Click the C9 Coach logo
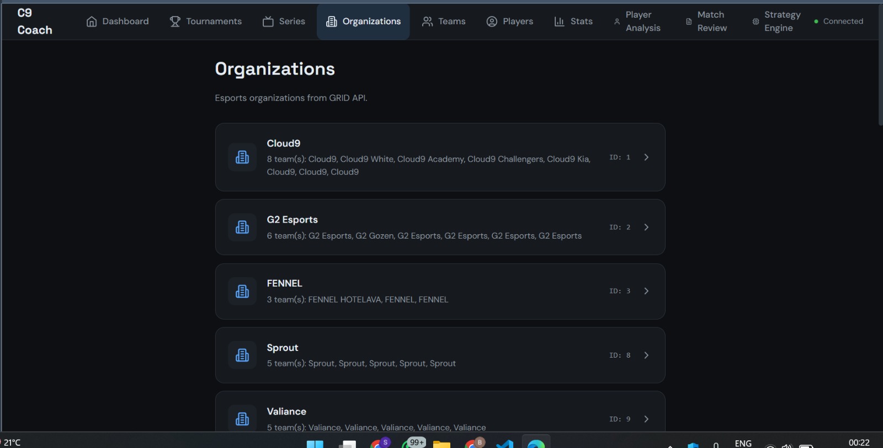This screenshot has width=883, height=448. coord(35,21)
